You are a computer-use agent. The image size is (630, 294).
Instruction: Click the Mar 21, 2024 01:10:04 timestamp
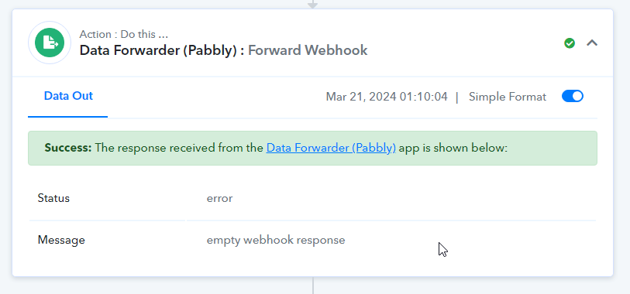(387, 97)
